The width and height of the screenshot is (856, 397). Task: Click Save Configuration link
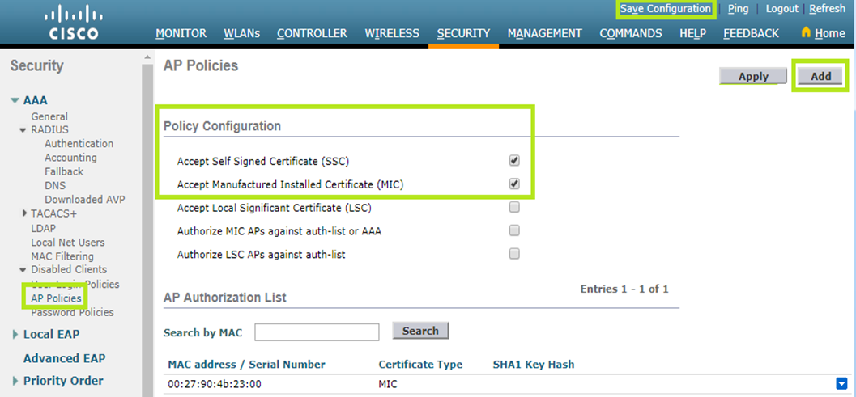click(665, 9)
